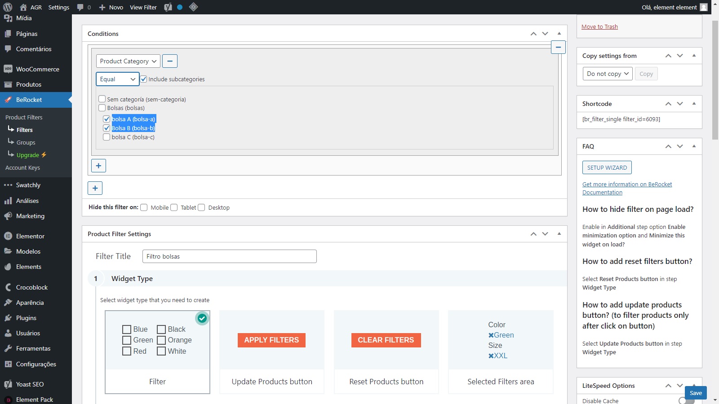The width and height of the screenshot is (719, 404).
Task: Collapse the Shortcode panel
Action: pyautogui.click(x=694, y=104)
